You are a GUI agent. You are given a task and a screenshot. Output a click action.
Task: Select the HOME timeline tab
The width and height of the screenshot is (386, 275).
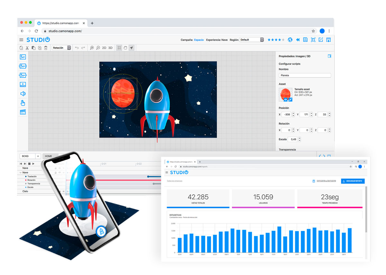(49, 156)
